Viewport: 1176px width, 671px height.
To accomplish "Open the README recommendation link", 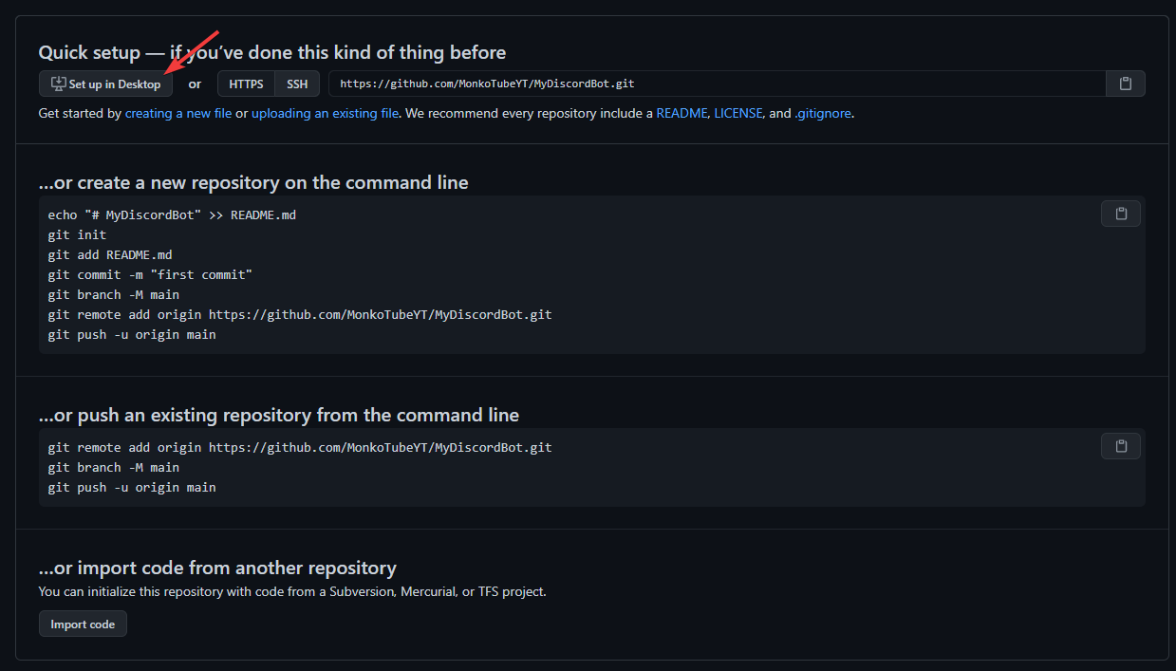I will (x=681, y=113).
